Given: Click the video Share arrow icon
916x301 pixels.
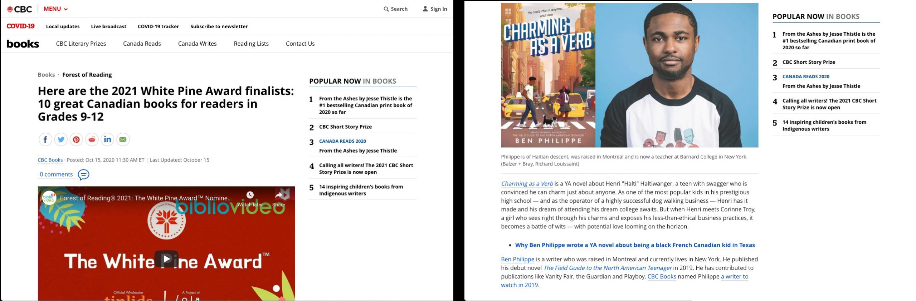Looking at the screenshot, I should coord(279,195).
